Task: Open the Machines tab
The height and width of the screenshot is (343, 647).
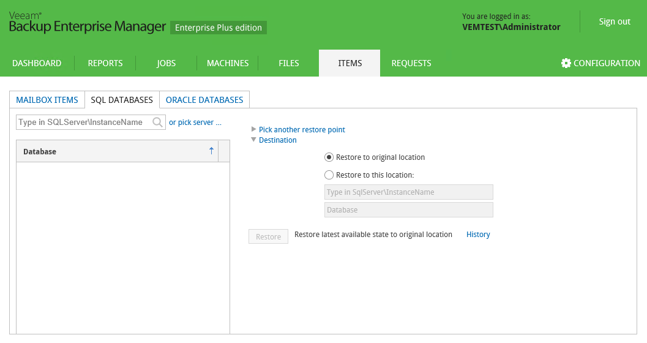Action: (x=228, y=63)
